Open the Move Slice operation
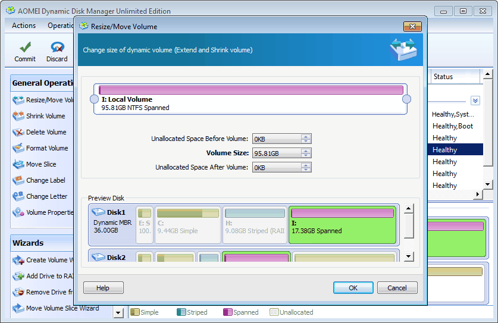Screen dimensions: 498x323 35,164
